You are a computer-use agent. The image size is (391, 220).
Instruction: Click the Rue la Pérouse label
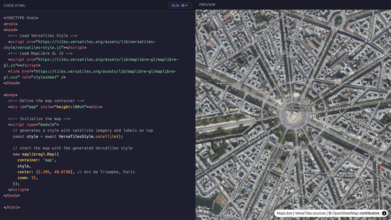point(275,189)
